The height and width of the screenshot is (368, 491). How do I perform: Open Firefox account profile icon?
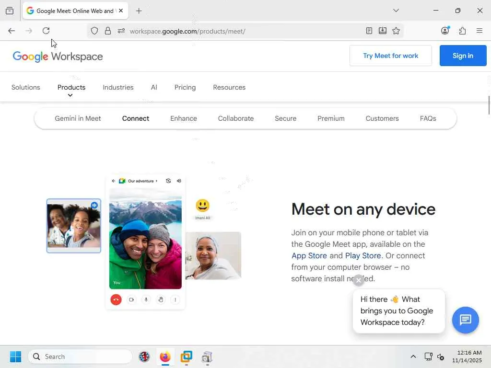tap(445, 30)
